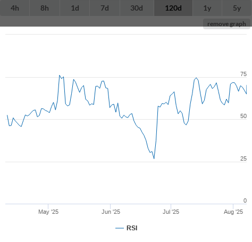Click the Jul '25 axis label
Image resolution: width=252 pixels, height=242 pixels.
tap(171, 212)
